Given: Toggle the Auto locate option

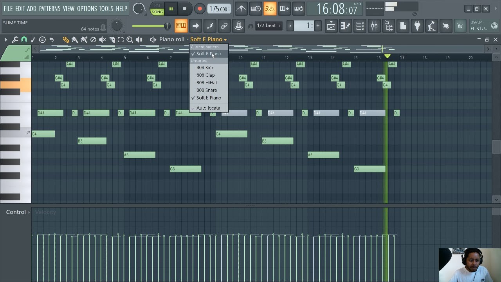Looking at the screenshot, I should click(208, 108).
